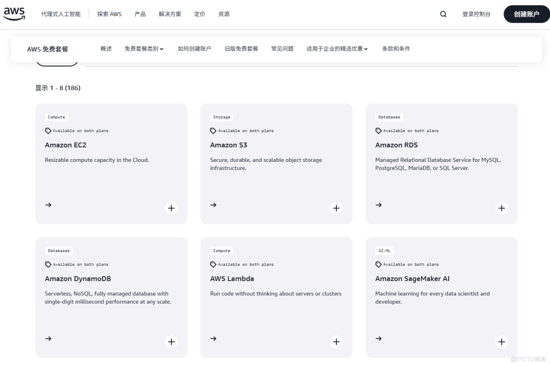Click the Compute tag on the EC2 card
The width and height of the screenshot is (550, 366).
point(56,117)
